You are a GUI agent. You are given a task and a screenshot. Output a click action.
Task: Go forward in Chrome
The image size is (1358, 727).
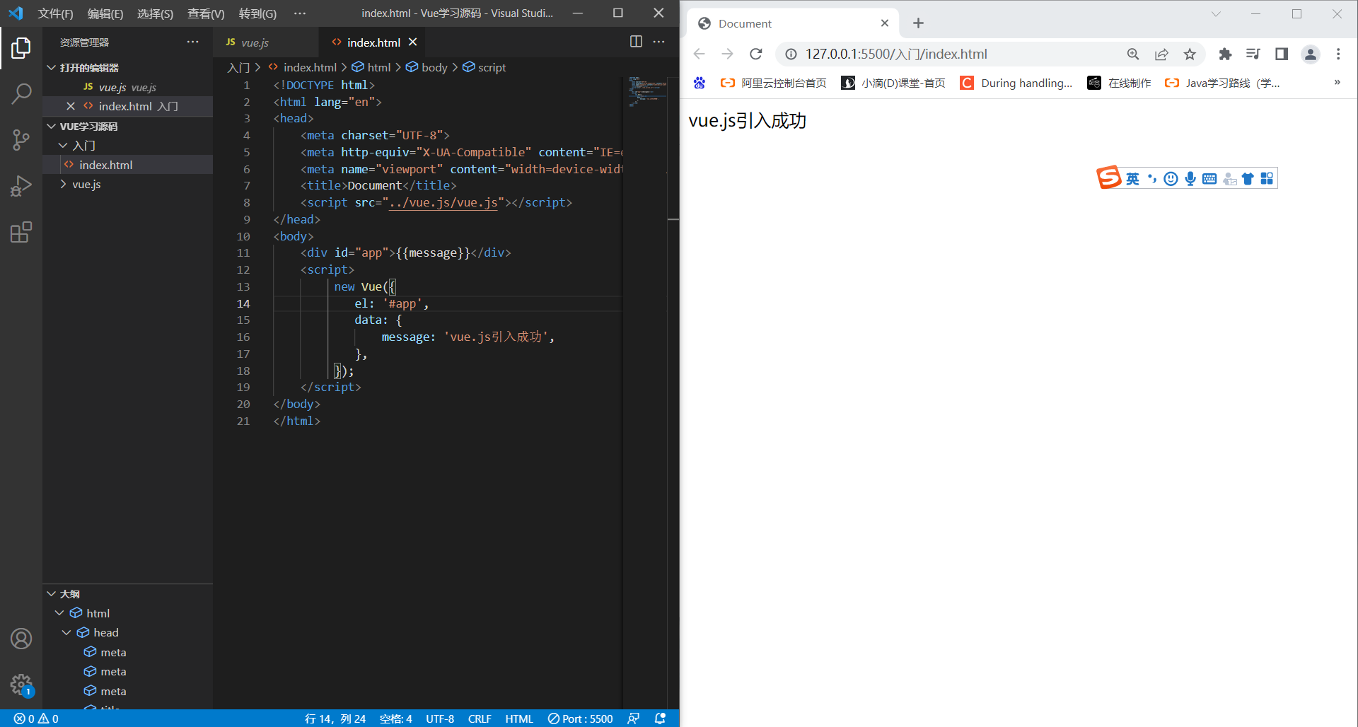coord(727,54)
